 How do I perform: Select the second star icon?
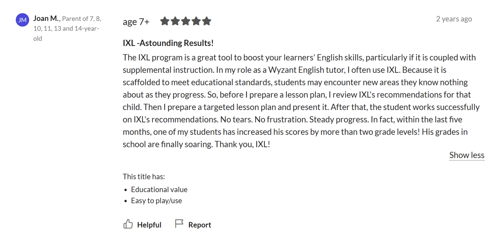175,21
